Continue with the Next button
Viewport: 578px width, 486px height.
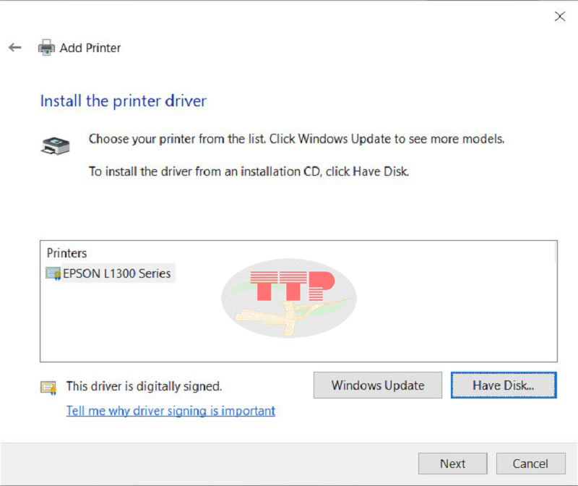point(453,464)
